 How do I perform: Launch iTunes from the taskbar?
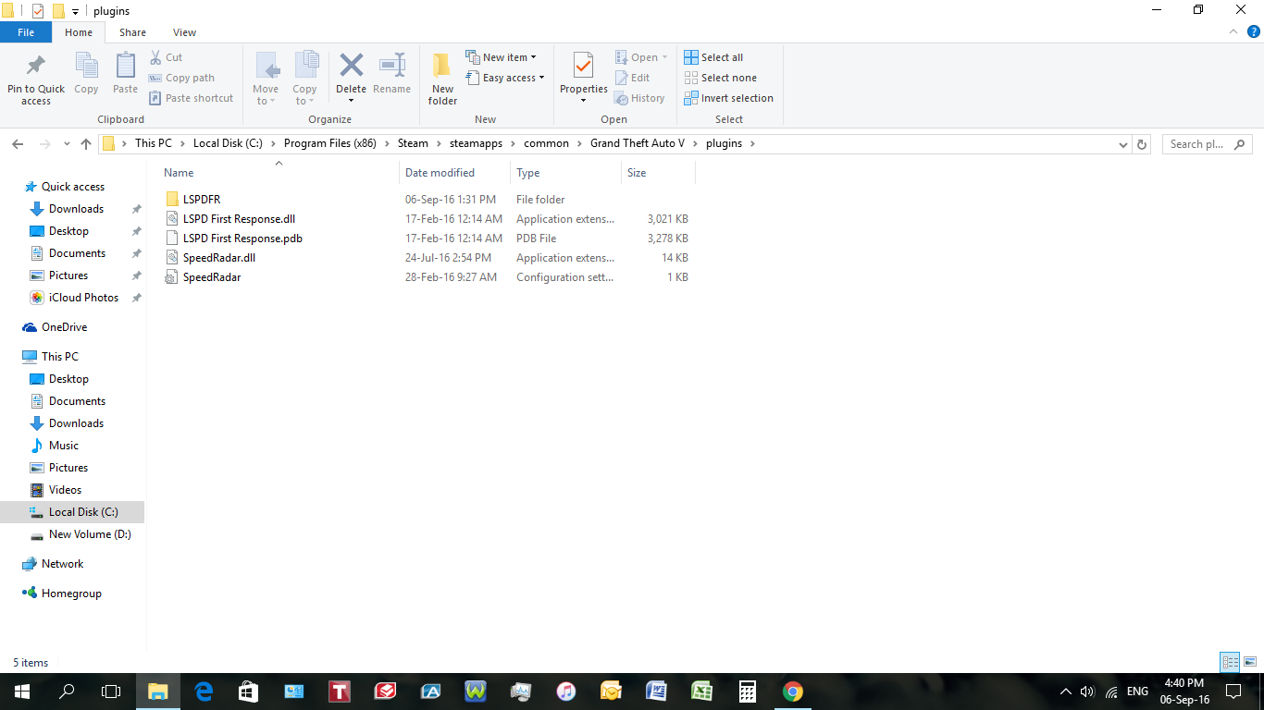[x=566, y=692]
